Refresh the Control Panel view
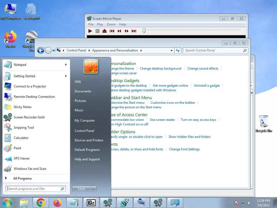The image size is (277, 208). (x=178, y=51)
